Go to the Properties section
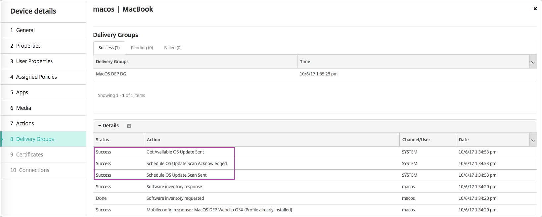542x217 pixels. 28,46
